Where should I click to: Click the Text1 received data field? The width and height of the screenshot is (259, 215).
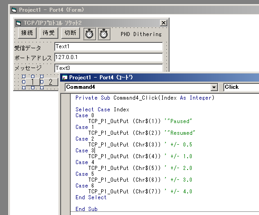coord(108,46)
